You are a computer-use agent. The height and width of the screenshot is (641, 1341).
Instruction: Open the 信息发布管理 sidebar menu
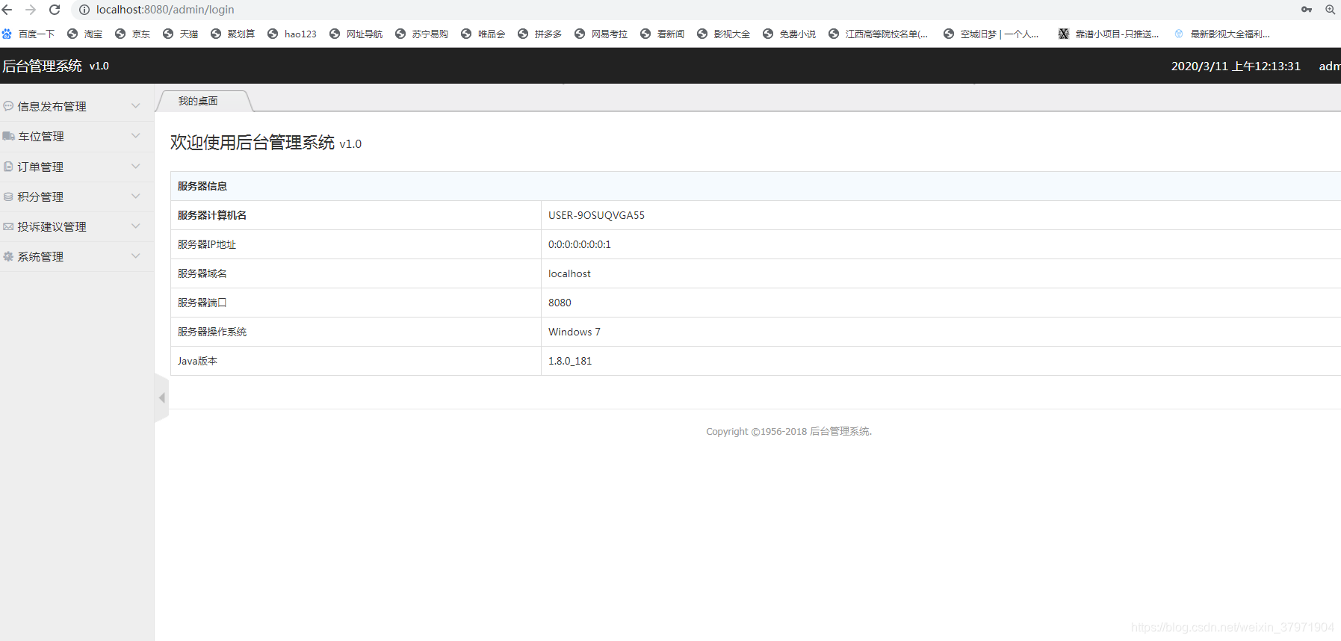(x=76, y=106)
